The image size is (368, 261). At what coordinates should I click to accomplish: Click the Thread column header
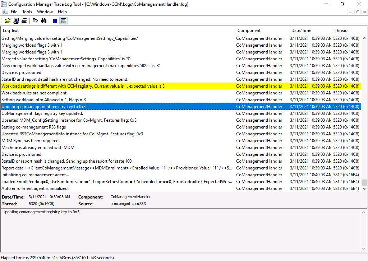tap(346, 31)
